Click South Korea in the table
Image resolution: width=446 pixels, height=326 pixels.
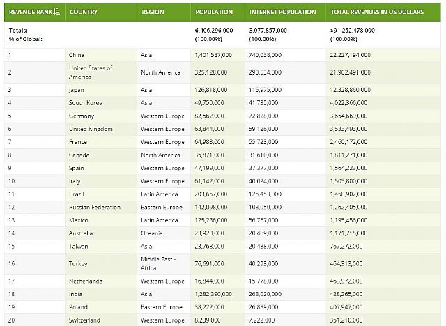click(84, 102)
